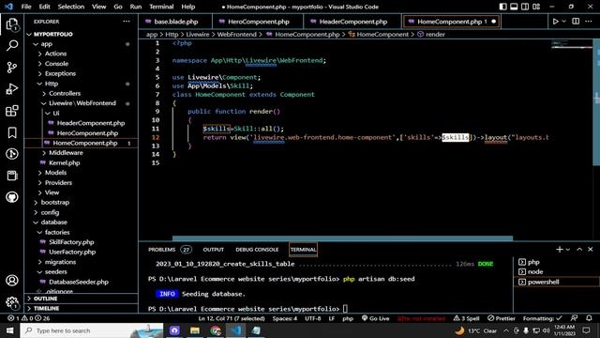The height and width of the screenshot is (338, 600).
Task: Click errors and warnings status counter
Action: pyautogui.click(x=29, y=318)
